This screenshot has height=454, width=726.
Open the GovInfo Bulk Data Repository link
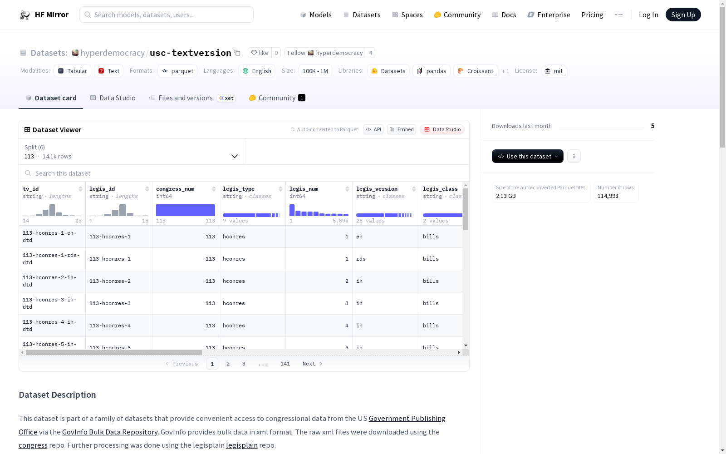click(x=110, y=432)
